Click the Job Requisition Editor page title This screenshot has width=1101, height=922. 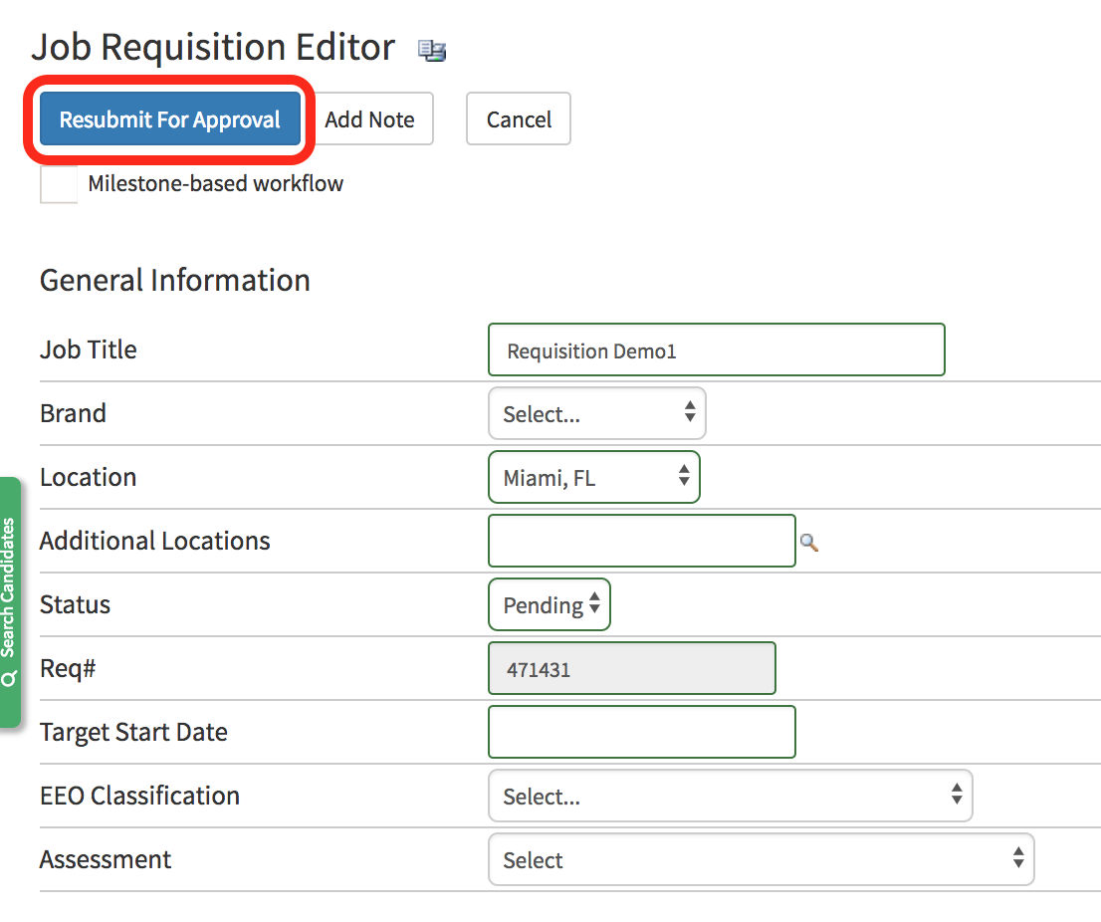pyautogui.click(x=213, y=48)
